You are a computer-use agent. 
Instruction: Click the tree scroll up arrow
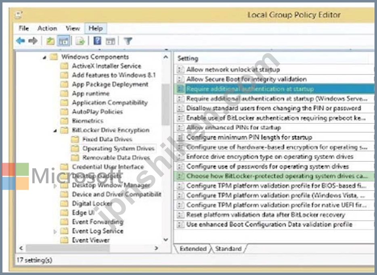pyautogui.click(x=165, y=57)
